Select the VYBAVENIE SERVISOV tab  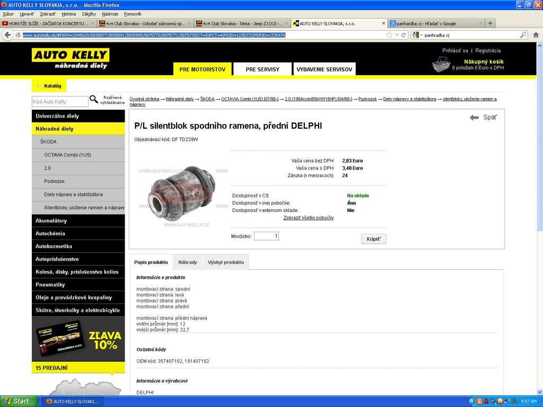[x=325, y=69]
